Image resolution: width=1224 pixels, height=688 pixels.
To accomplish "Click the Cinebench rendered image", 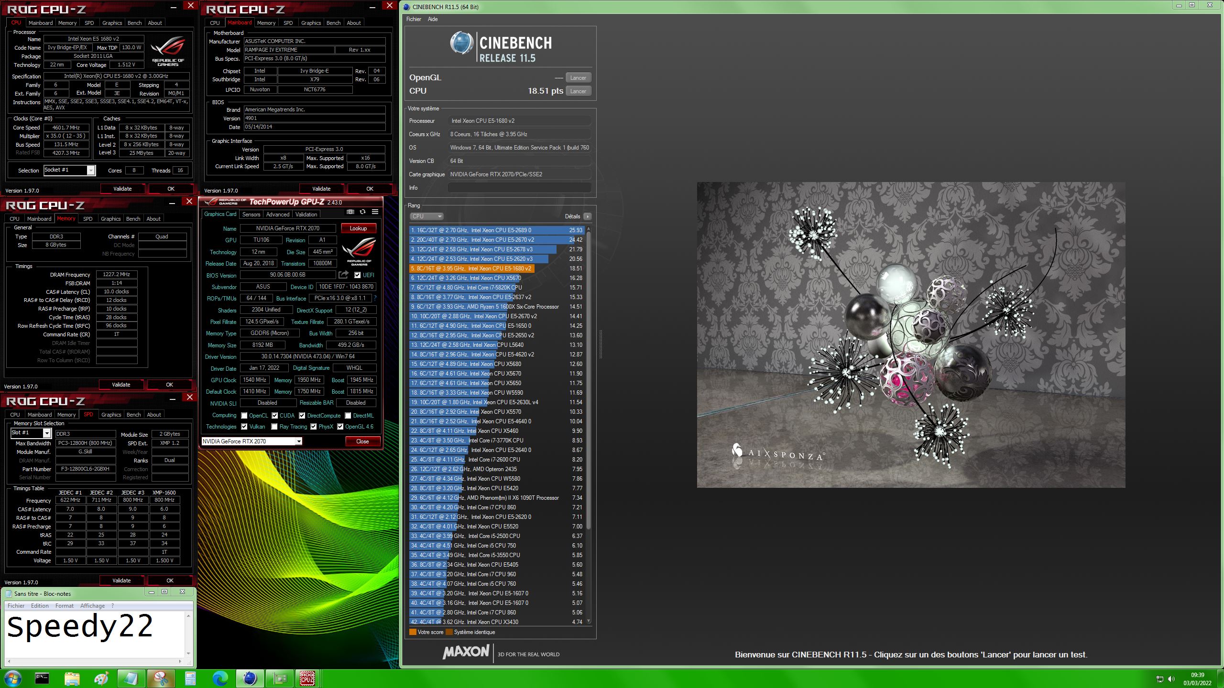I will point(911,334).
